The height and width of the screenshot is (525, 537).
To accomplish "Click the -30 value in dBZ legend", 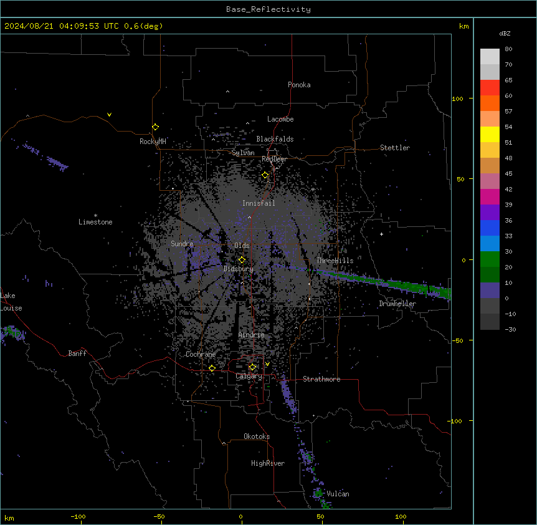I will click(510, 330).
